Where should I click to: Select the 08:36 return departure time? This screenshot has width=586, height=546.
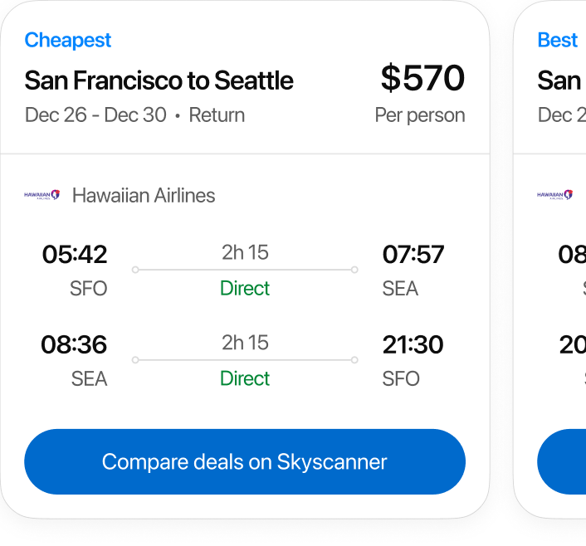coord(75,344)
